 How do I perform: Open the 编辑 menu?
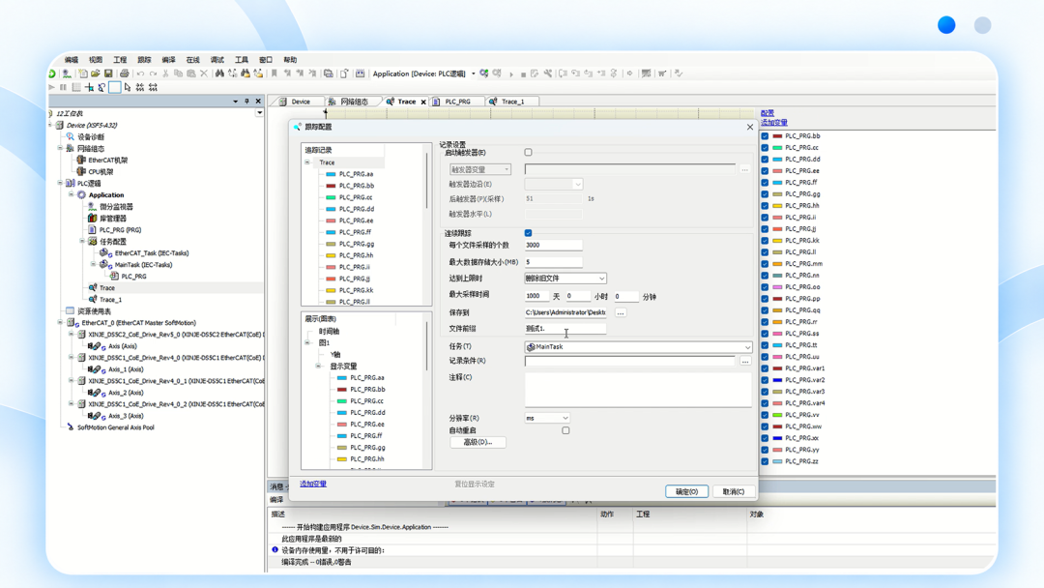point(72,60)
